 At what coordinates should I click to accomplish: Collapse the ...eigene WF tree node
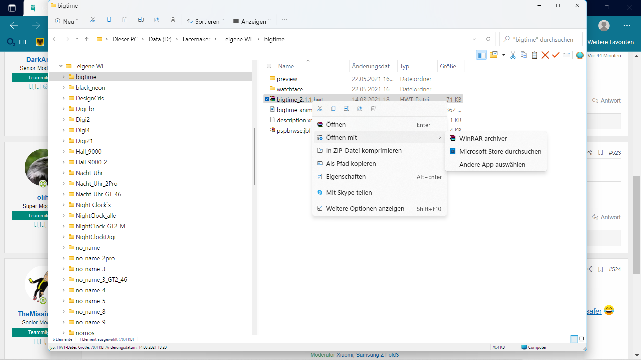(61, 66)
